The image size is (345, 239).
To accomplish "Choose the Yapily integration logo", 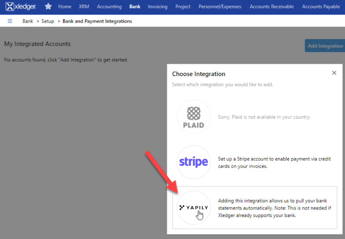I will coord(194,208).
